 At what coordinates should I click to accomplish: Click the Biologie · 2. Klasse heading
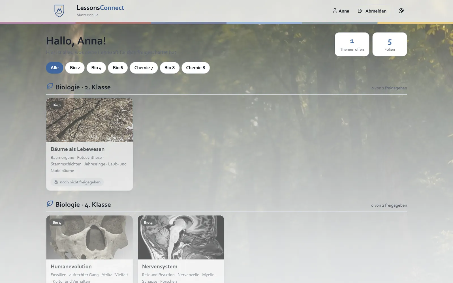point(83,87)
